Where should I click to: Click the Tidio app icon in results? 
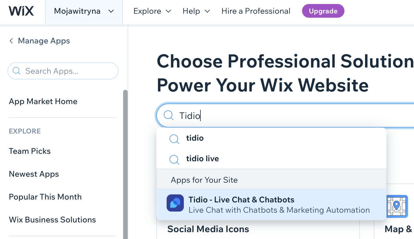(x=175, y=203)
